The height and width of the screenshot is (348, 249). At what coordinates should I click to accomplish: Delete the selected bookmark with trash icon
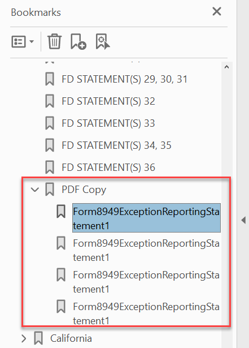tap(55, 41)
